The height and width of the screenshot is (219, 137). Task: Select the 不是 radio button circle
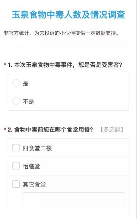[16, 101]
